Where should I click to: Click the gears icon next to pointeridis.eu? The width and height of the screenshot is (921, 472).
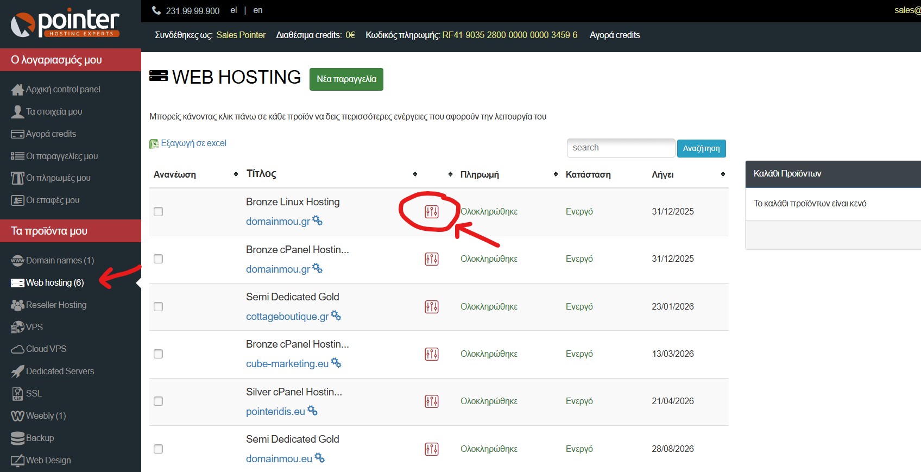(313, 411)
